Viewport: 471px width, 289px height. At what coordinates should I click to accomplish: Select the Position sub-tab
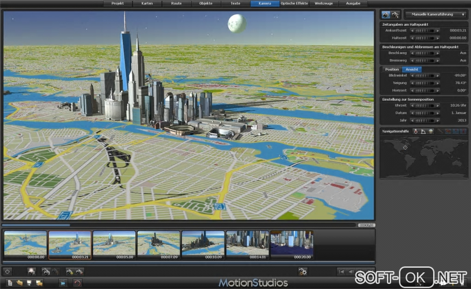click(x=392, y=69)
